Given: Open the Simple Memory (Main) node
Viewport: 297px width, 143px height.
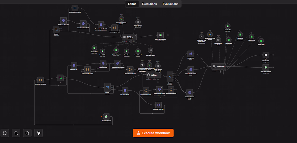Looking at the screenshot, I should 218,40.
